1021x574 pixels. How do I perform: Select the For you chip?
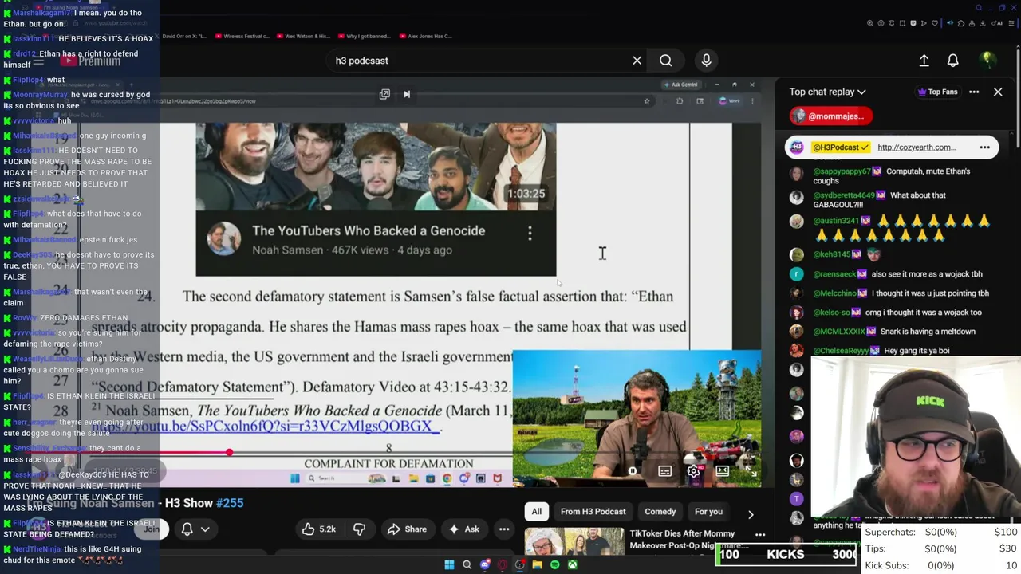pyautogui.click(x=708, y=512)
